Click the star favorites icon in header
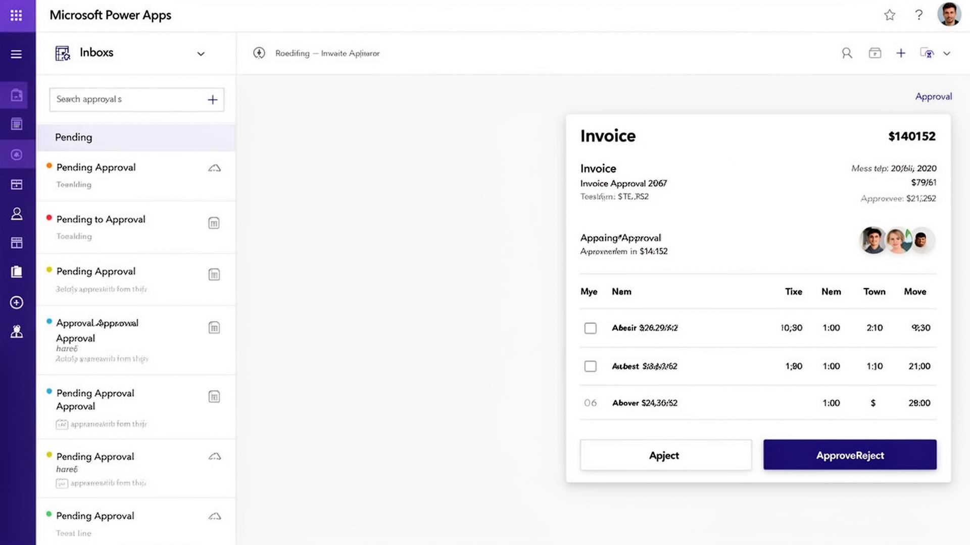 pos(890,15)
